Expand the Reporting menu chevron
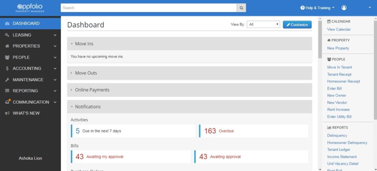The width and height of the screenshot is (377, 171). (55, 91)
